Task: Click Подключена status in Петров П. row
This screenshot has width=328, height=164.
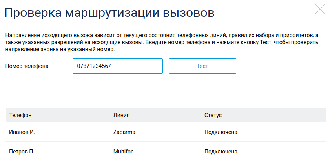Action: coord(220,152)
